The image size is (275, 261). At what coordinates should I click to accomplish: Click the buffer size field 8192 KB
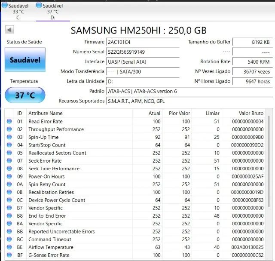(x=253, y=42)
